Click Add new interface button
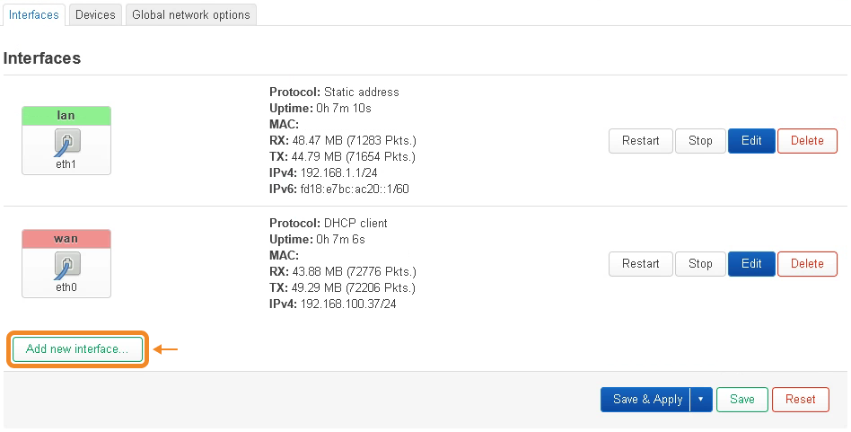Viewport: 851px width, 432px height. [x=77, y=349]
